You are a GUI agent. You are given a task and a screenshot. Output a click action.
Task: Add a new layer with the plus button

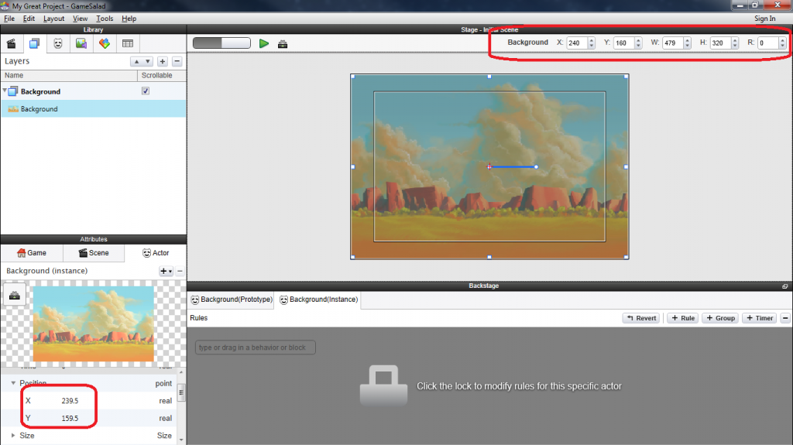click(163, 61)
